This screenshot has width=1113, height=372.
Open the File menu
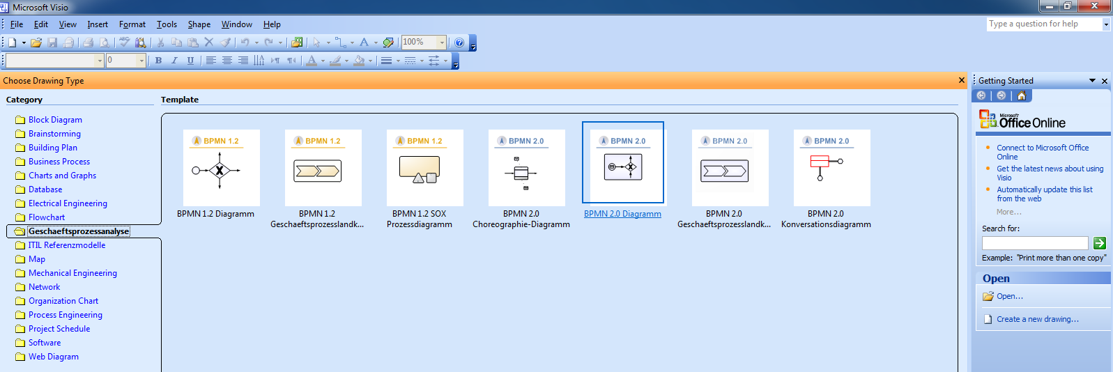coord(17,24)
